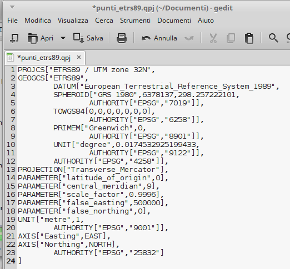Undo last edit with Annulla

(x=159, y=38)
